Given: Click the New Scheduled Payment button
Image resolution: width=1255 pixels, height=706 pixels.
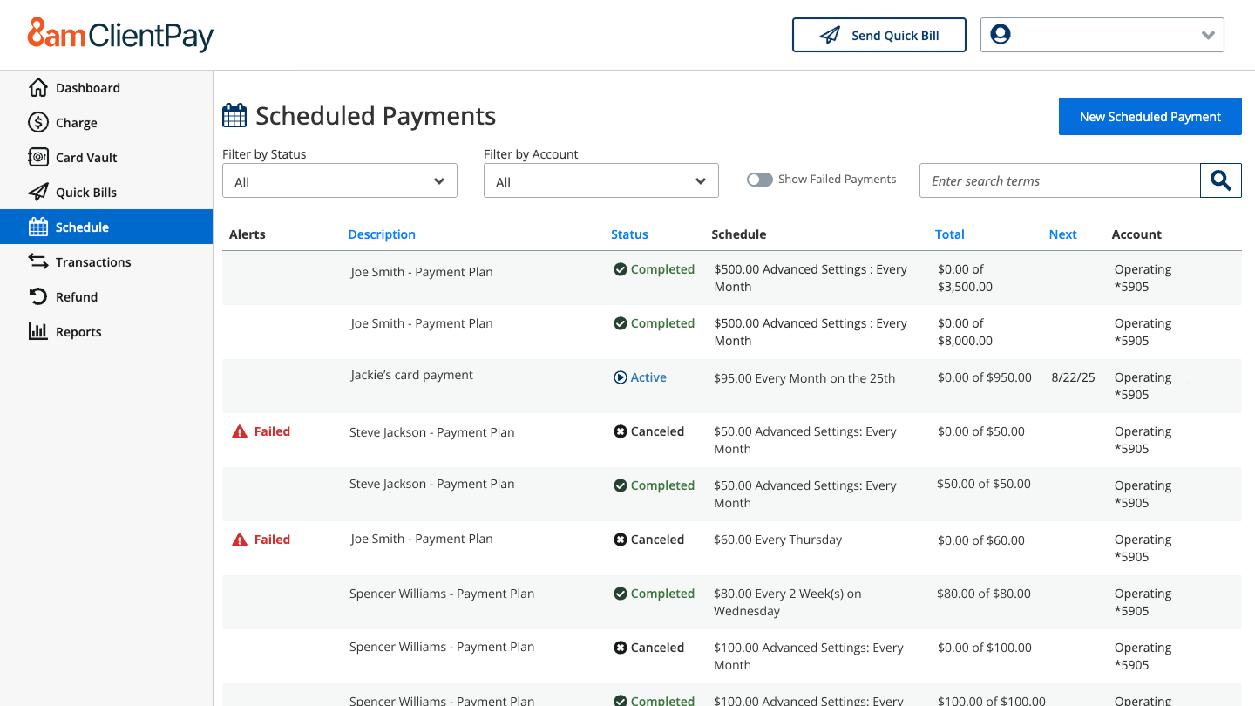Looking at the screenshot, I should 1150,117.
